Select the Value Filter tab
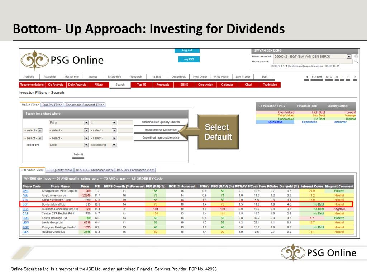This screenshot has height=275, width=367. point(30,105)
